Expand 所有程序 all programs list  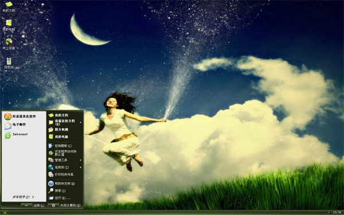pos(24,197)
